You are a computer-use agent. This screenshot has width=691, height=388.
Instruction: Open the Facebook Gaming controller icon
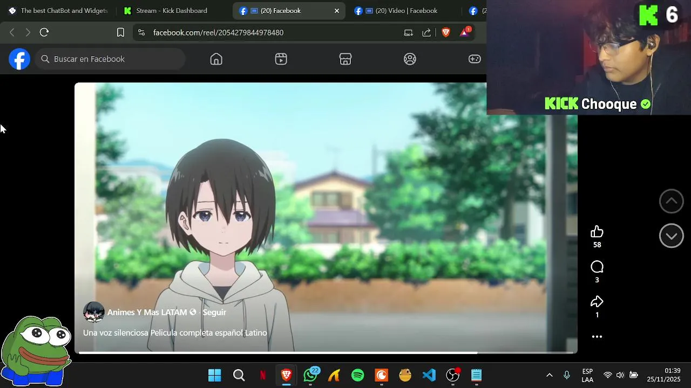pos(475,59)
